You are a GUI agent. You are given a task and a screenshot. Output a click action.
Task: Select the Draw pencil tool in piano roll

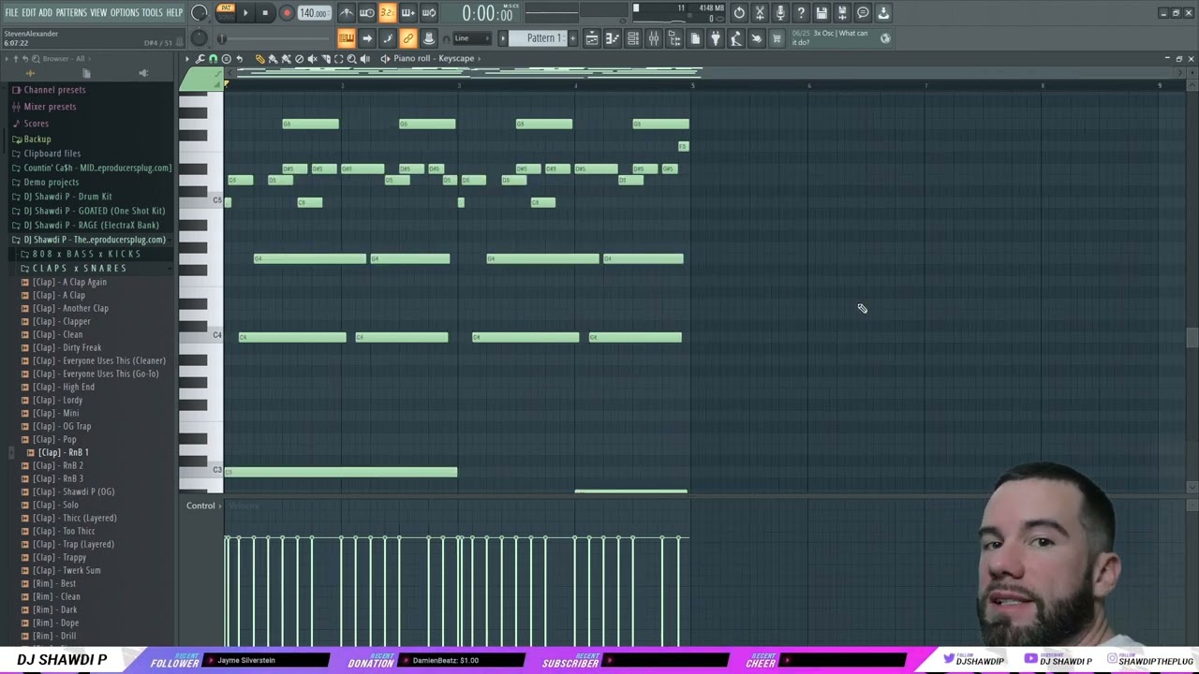point(260,59)
